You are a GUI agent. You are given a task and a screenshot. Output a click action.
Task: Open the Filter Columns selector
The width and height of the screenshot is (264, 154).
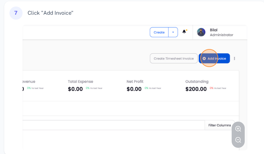coord(220,125)
